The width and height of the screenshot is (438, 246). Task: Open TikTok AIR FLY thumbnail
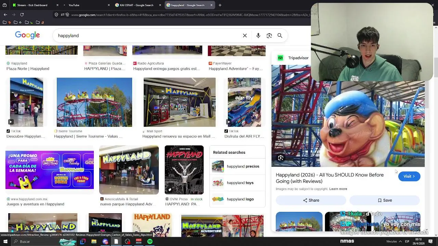(x=244, y=102)
